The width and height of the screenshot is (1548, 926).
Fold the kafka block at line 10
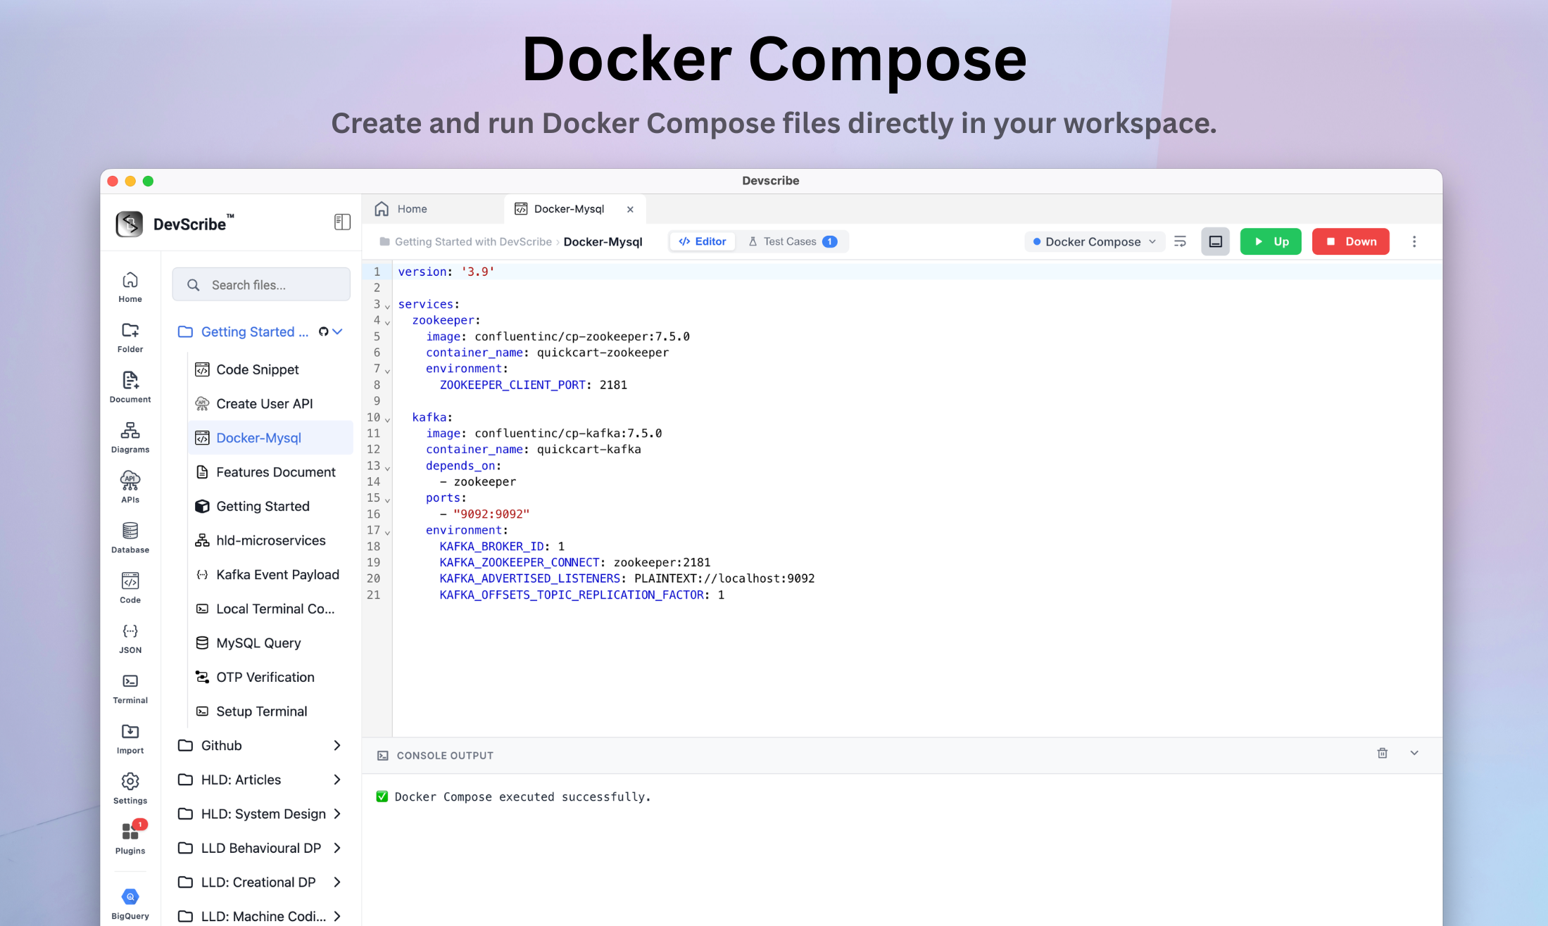pyautogui.click(x=387, y=419)
